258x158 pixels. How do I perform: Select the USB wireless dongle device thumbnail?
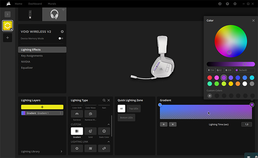[30, 14]
